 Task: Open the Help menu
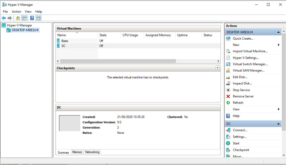(39, 11)
